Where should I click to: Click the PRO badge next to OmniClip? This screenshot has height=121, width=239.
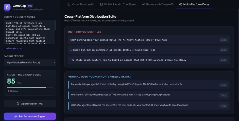(x=30, y=6)
